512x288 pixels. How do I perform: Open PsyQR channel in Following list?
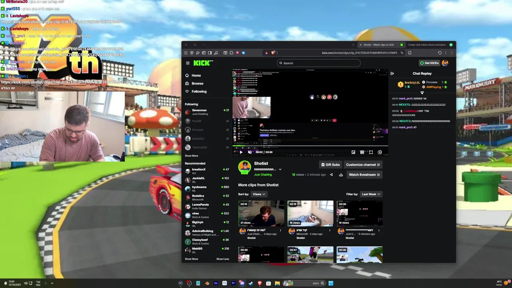(x=207, y=121)
